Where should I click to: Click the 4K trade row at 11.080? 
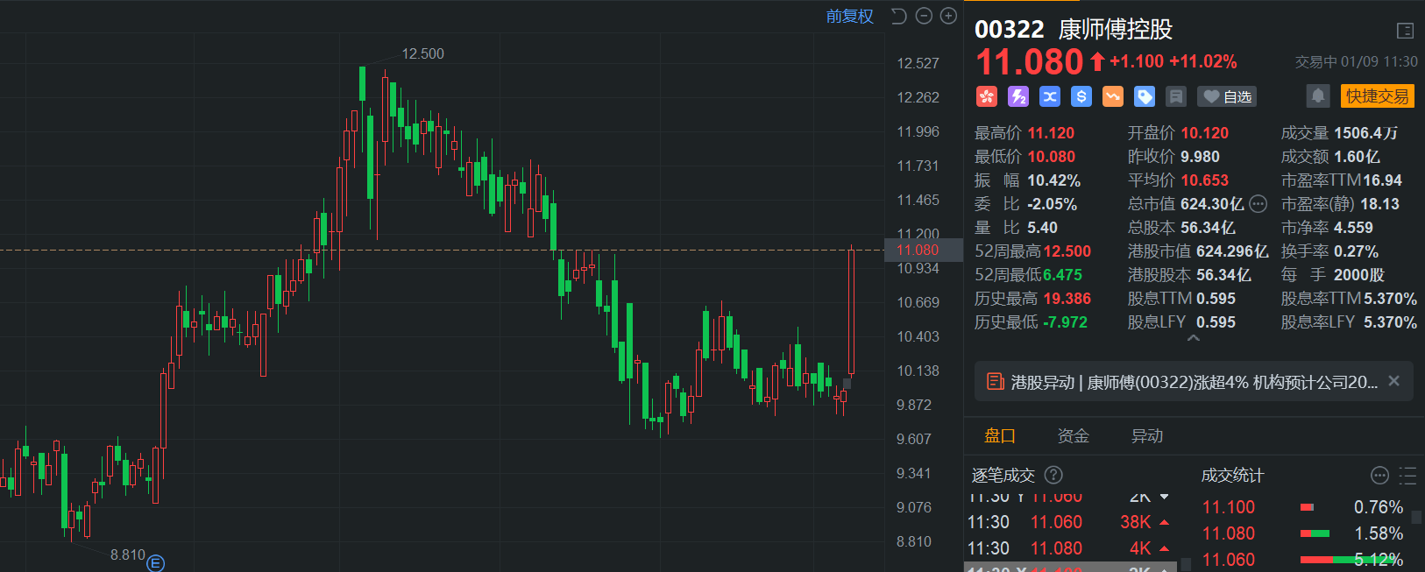1070,548
